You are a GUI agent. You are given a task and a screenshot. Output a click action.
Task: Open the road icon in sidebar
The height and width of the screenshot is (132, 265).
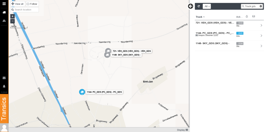[4, 21]
